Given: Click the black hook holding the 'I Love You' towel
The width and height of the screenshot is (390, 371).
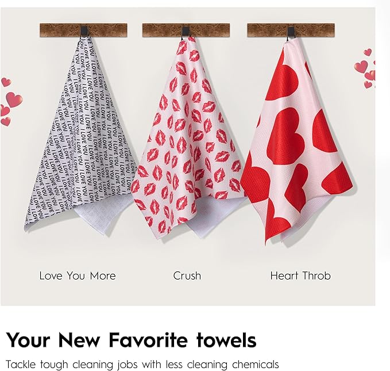Looking at the screenshot, I should (x=83, y=32).
